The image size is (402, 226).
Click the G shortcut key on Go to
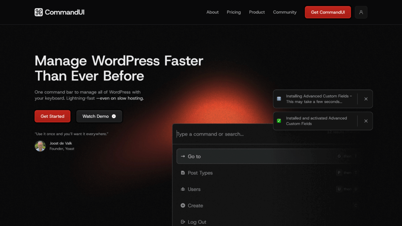339,156
